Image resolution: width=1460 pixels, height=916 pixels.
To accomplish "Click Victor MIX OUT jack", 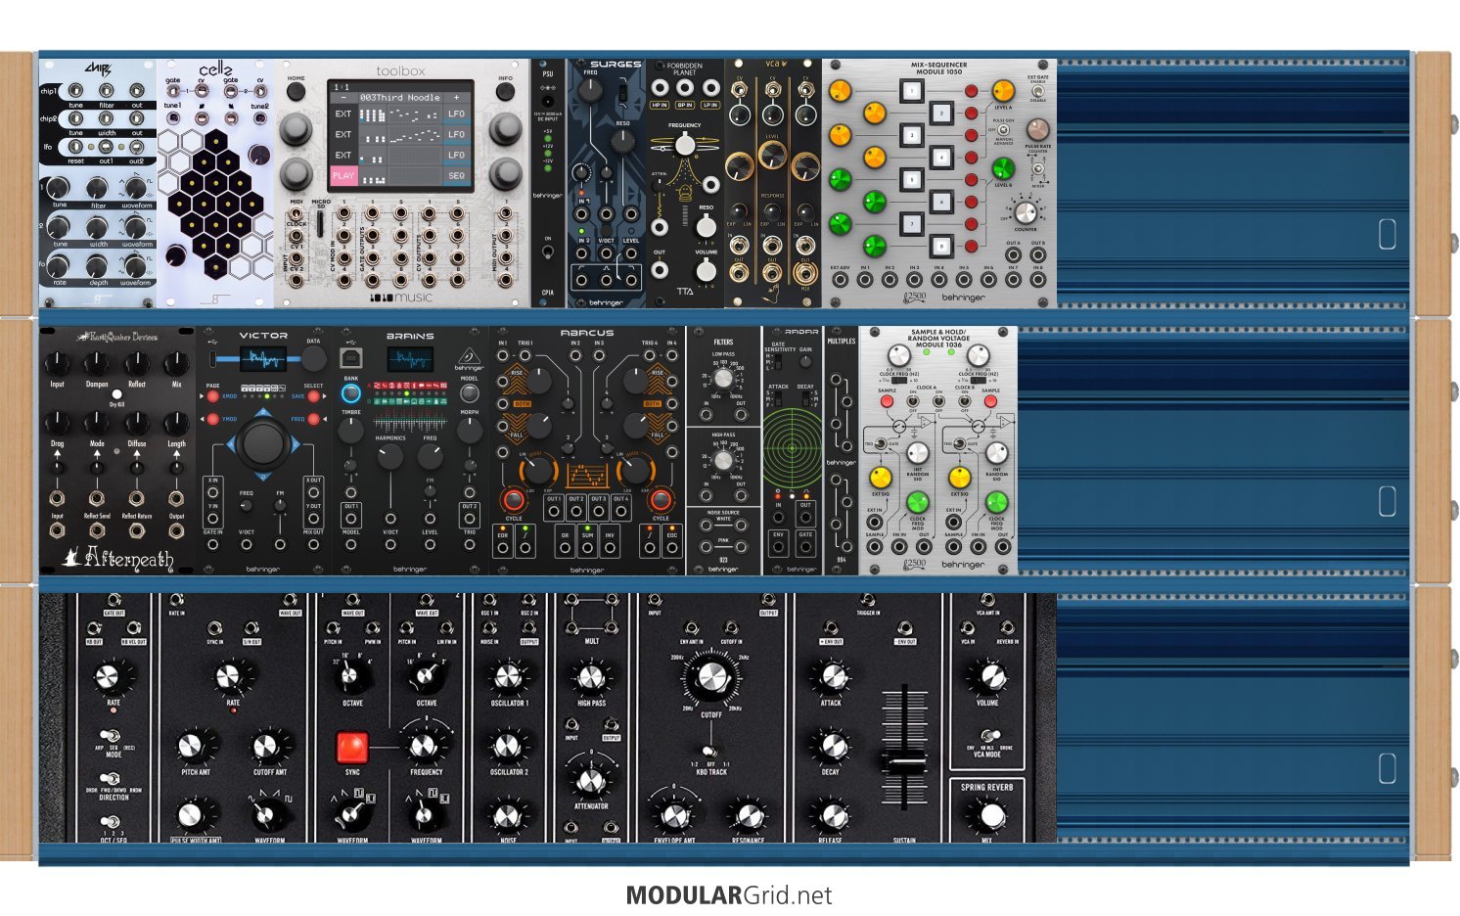I will 313,543.
